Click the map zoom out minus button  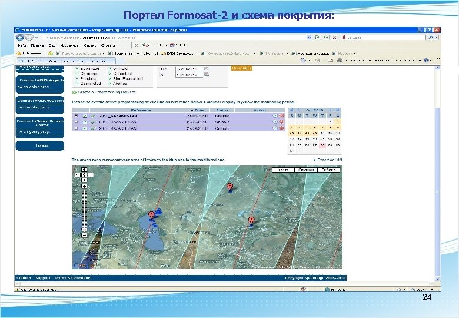(x=84, y=235)
